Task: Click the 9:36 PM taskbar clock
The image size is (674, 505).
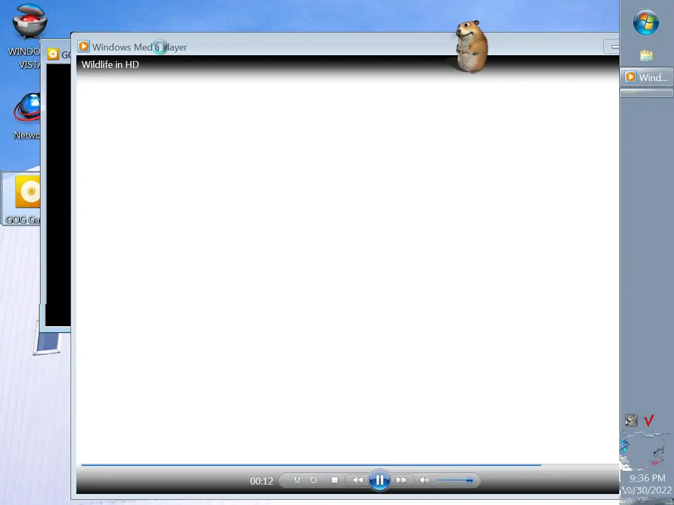Action: tap(647, 478)
